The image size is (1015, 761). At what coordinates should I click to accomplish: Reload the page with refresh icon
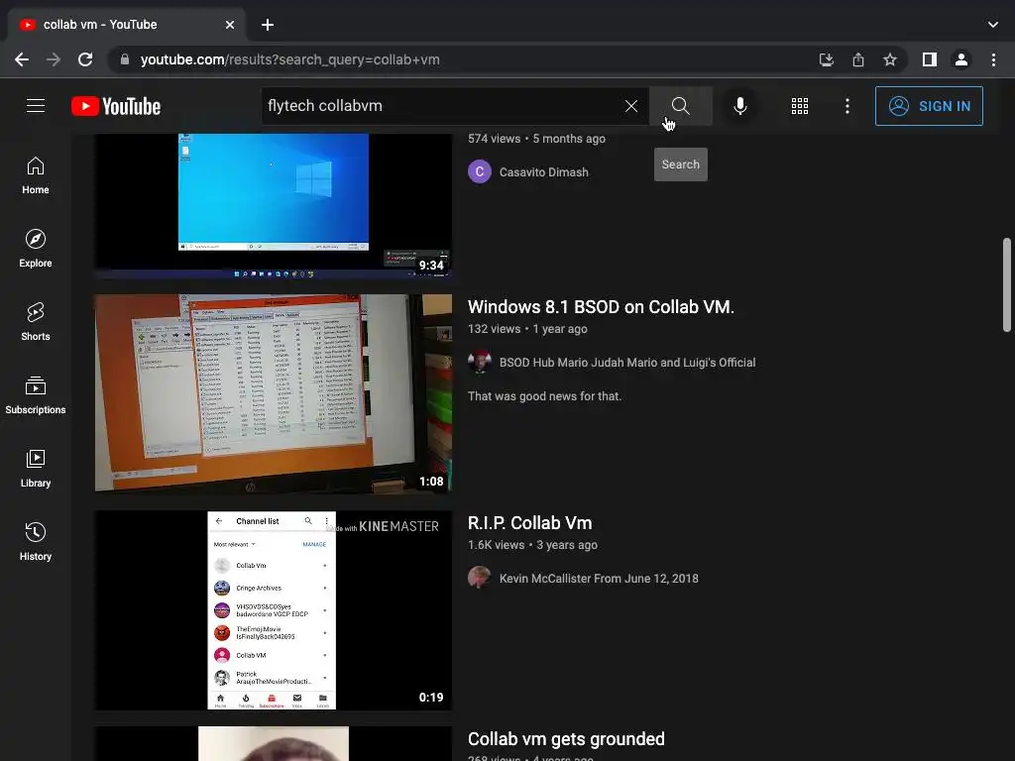pyautogui.click(x=85, y=59)
